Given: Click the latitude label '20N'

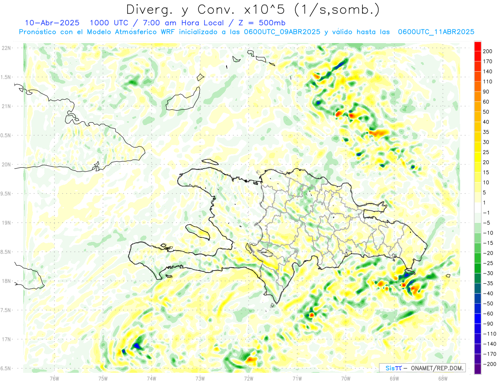Looking at the screenshot, I should [x=6, y=164].
